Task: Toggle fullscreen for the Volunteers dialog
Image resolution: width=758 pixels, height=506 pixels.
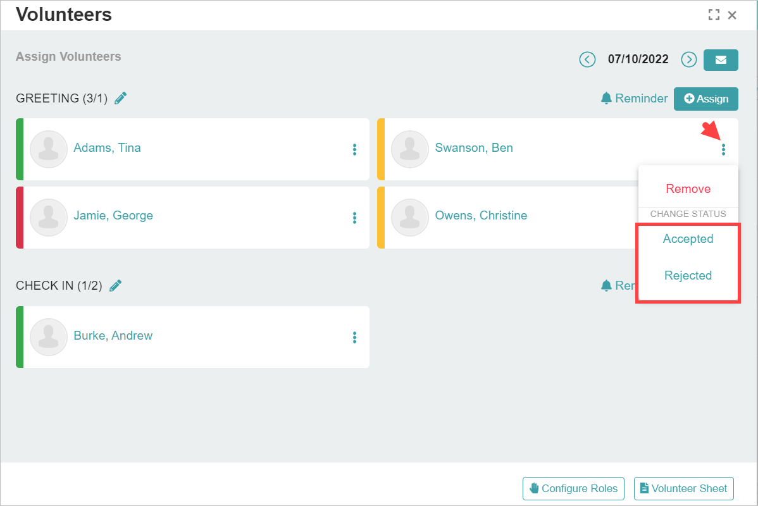Action: 714,15
